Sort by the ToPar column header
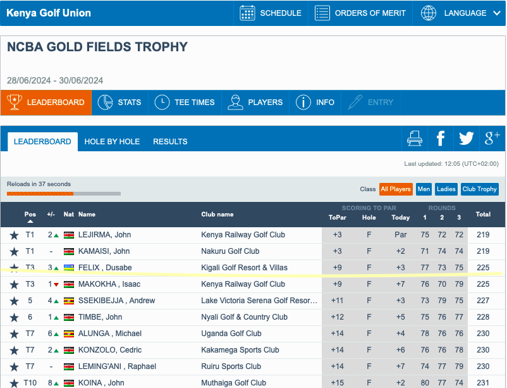Viewport: 507px width, 388px height. pyautogui.click(x=337, y=218)
